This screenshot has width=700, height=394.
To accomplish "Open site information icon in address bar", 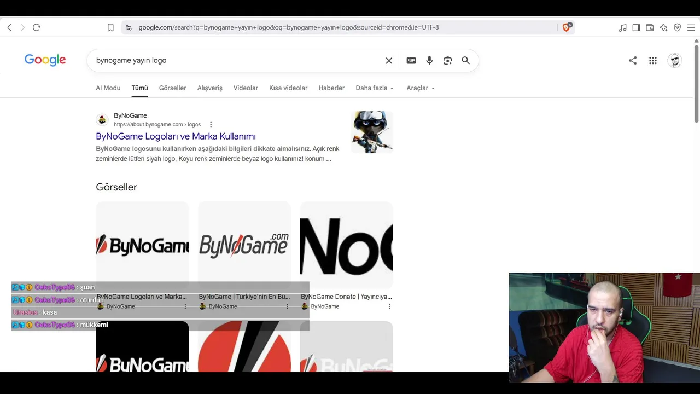I will pyautogui.click(x=129, y=27).
